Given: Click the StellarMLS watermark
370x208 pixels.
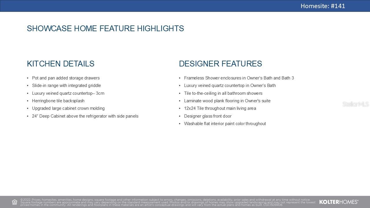Looking at the screenshot, I should click(x=355, y=104).
